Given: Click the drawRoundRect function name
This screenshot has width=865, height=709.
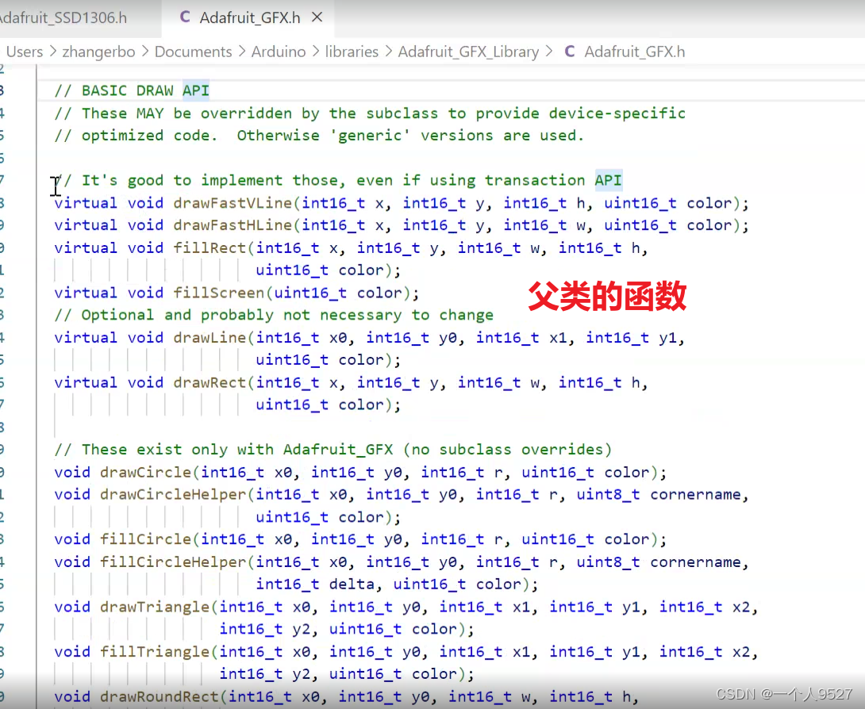Looking at the screenshot, I should 160,696.
